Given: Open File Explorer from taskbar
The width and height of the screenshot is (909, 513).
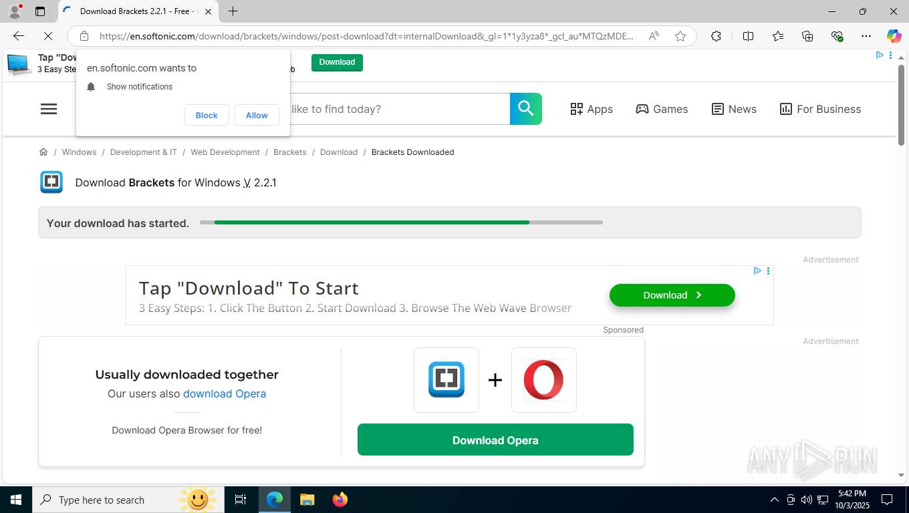Looking at the screenshot, I should click(x=307, y=500).
